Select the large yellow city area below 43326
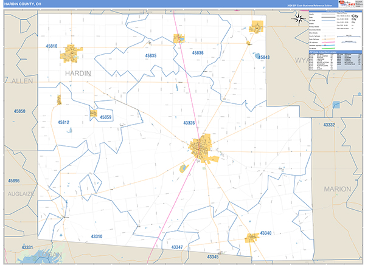This screenshot has height=265, width=365. click(203, 149)
